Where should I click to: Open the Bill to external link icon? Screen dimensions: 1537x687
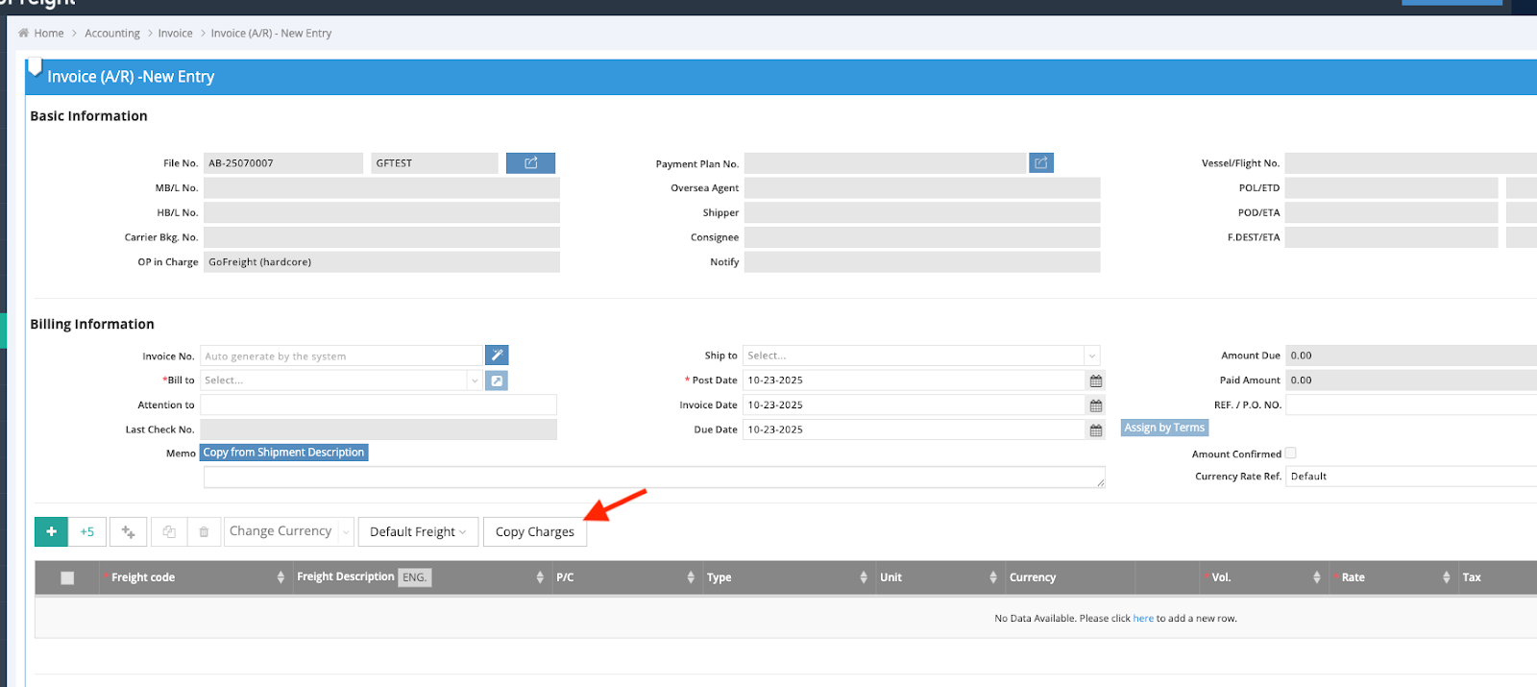click(497, 380)
